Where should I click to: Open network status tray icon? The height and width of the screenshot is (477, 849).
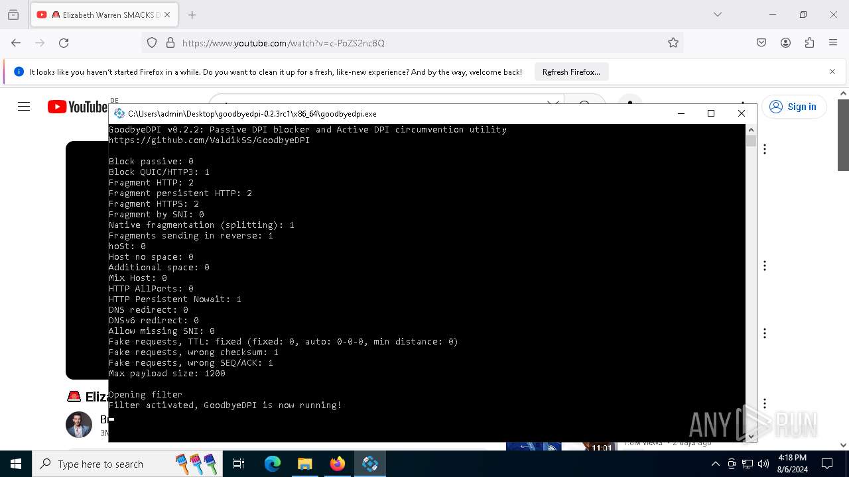click(x=748, y=464)
